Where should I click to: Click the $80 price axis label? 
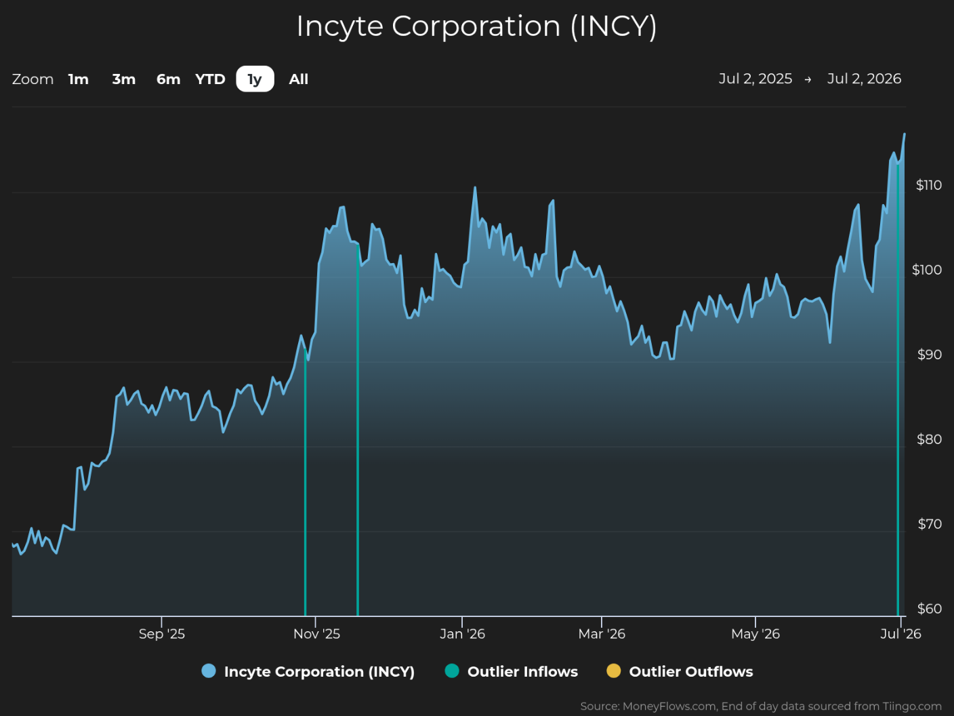930,439
